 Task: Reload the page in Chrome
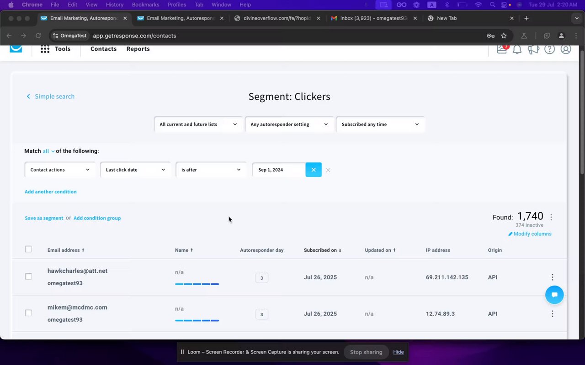click(x=38, y=36)
